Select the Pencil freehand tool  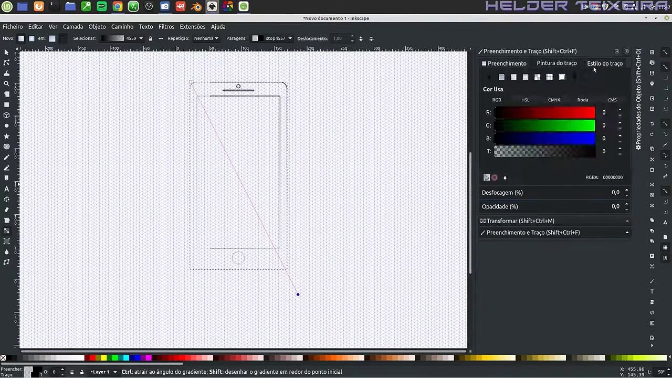6,157
